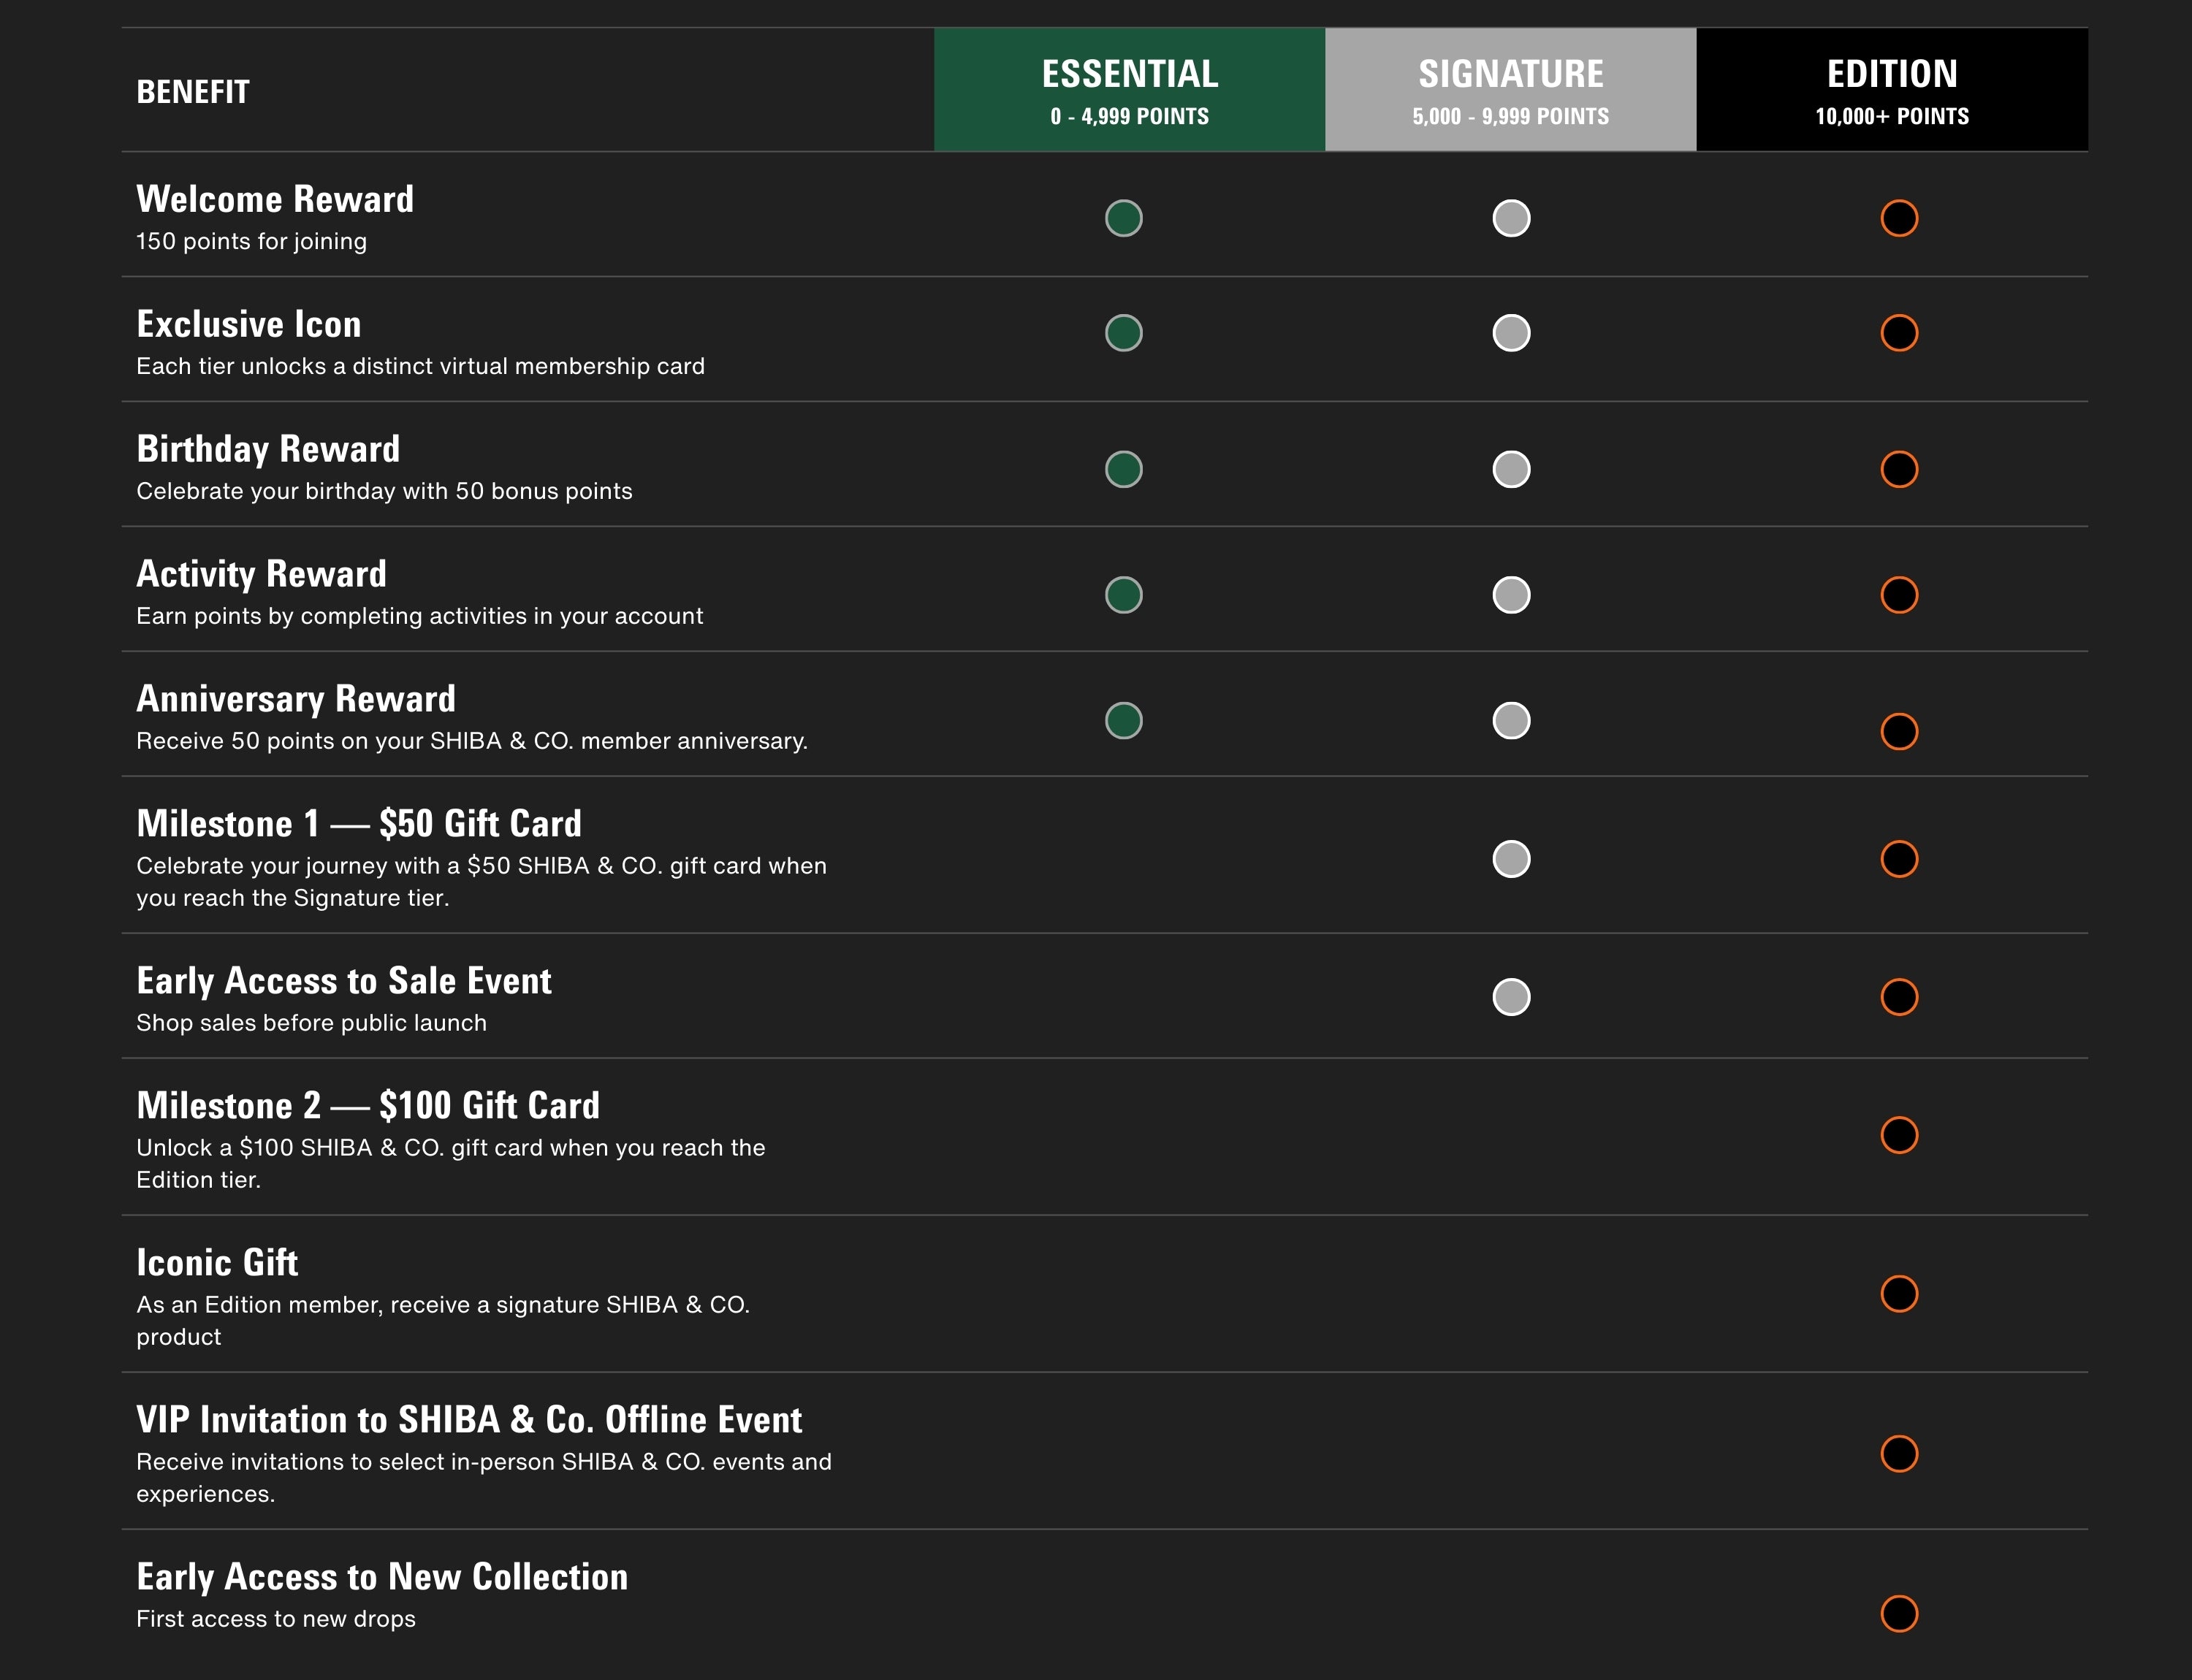Click the Milestone 1 — $50 Gift Card heading
Viewport: 2192px width, 1680px height.
[x=358, y=823]
